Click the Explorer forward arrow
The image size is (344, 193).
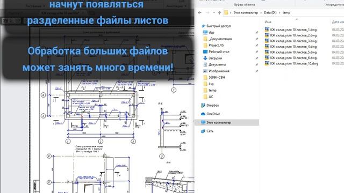(207, 13)
